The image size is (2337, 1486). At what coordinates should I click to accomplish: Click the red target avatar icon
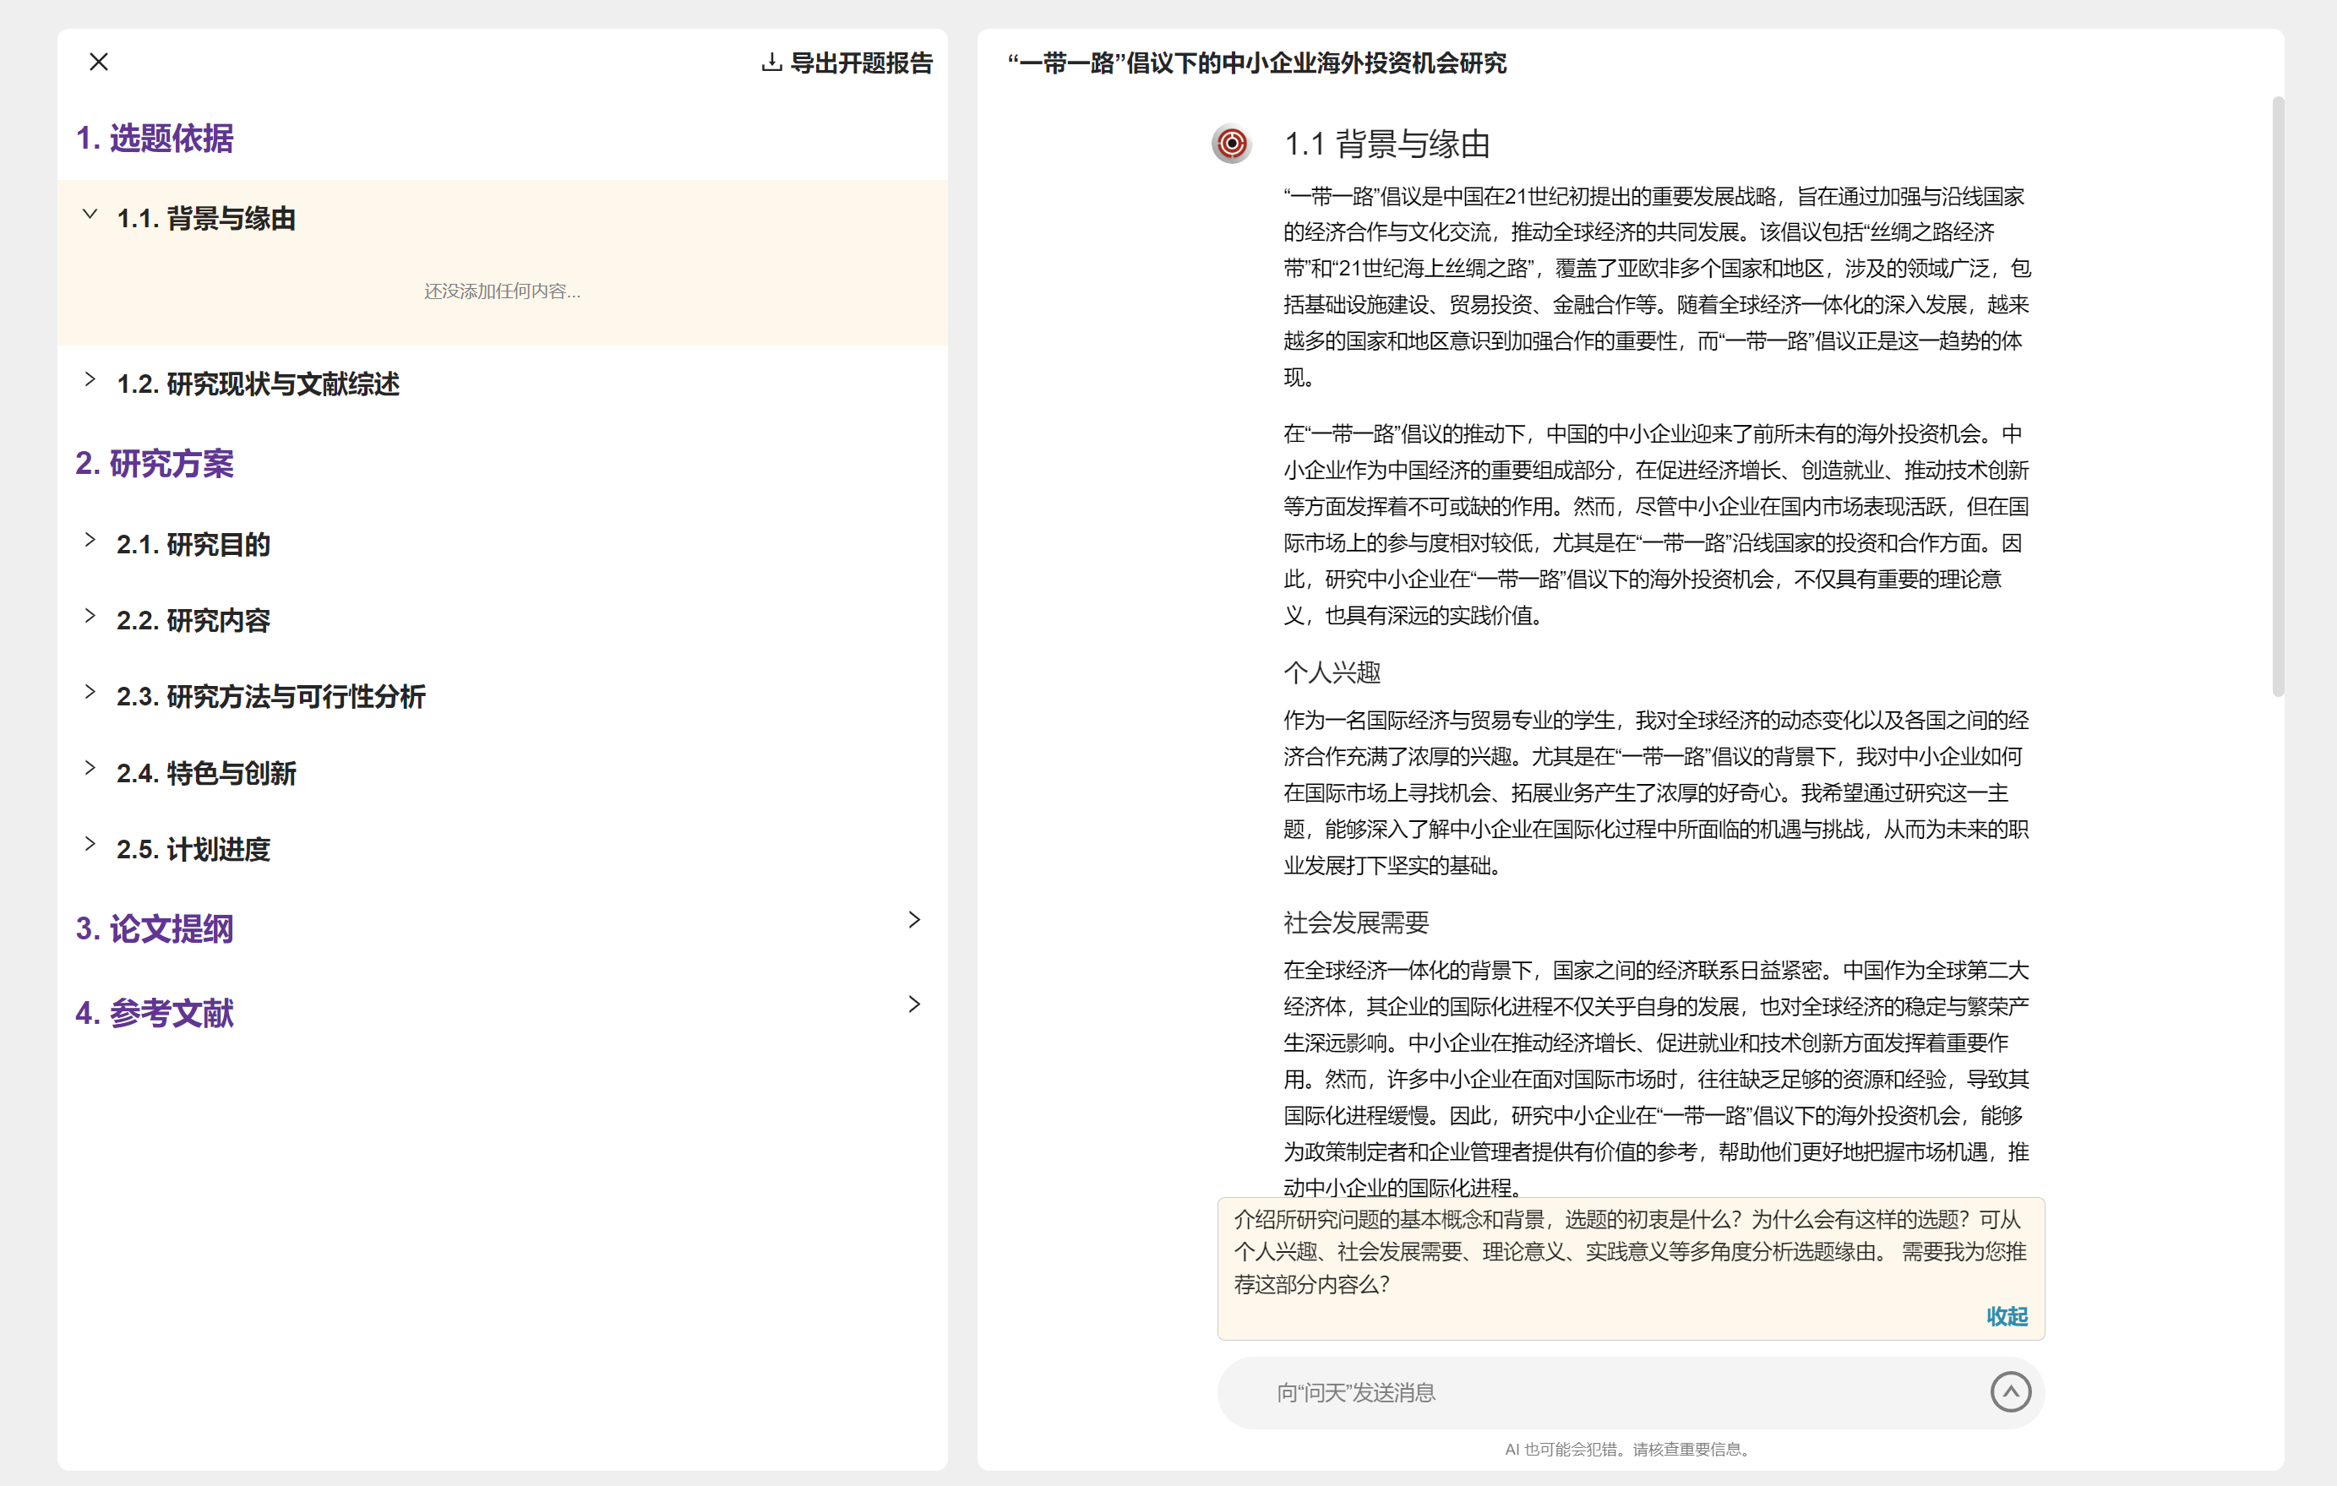pyautogui.click(x=1232, y=144)
